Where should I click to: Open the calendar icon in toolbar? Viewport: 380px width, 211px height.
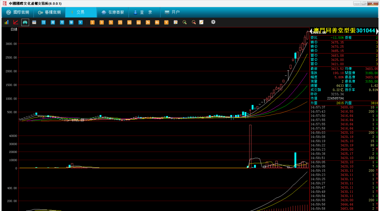point(34,22)
